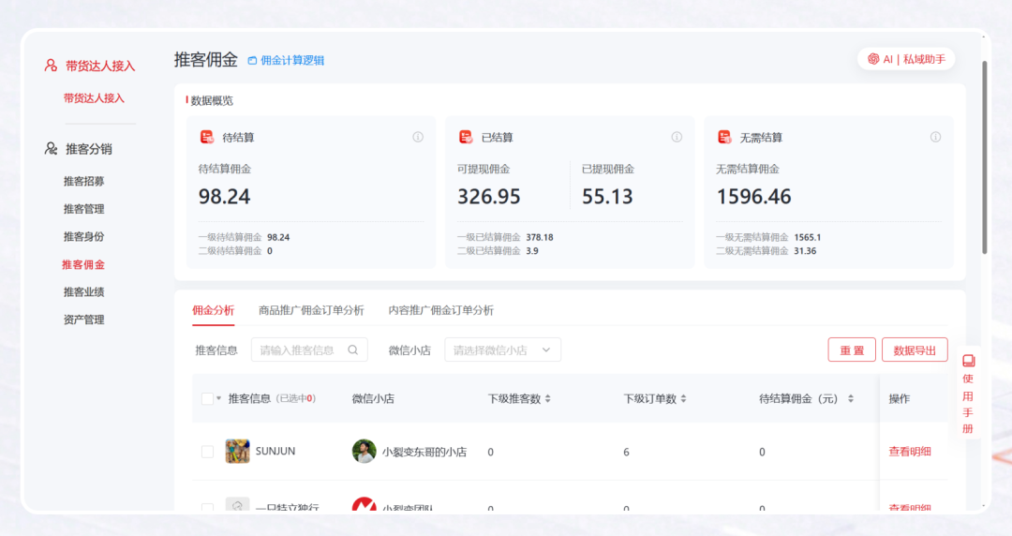Image resolution: width=1012 pixels, height=536 pixels.
Task: Click the 带货达人接入 sidebar person icon
Action: (51, 66)
